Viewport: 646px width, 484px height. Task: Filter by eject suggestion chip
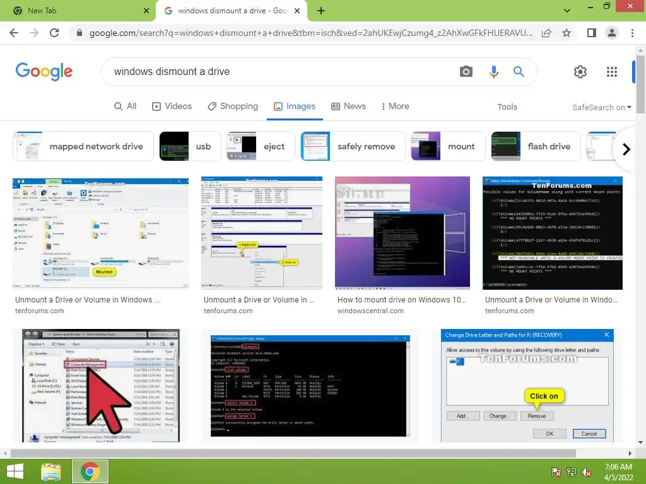point(260,146)
